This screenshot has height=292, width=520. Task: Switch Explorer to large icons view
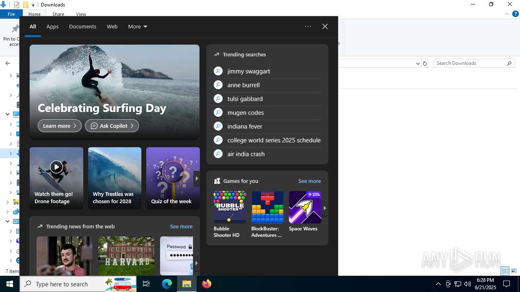(x=514, y=271)
